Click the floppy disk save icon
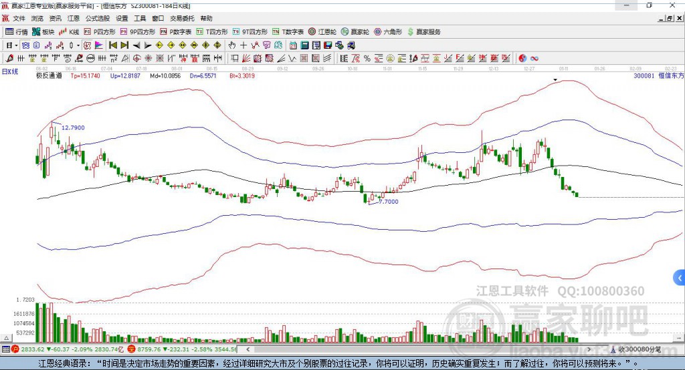The image size is (685, 370). pyautogui.click(x=328, y=45)
